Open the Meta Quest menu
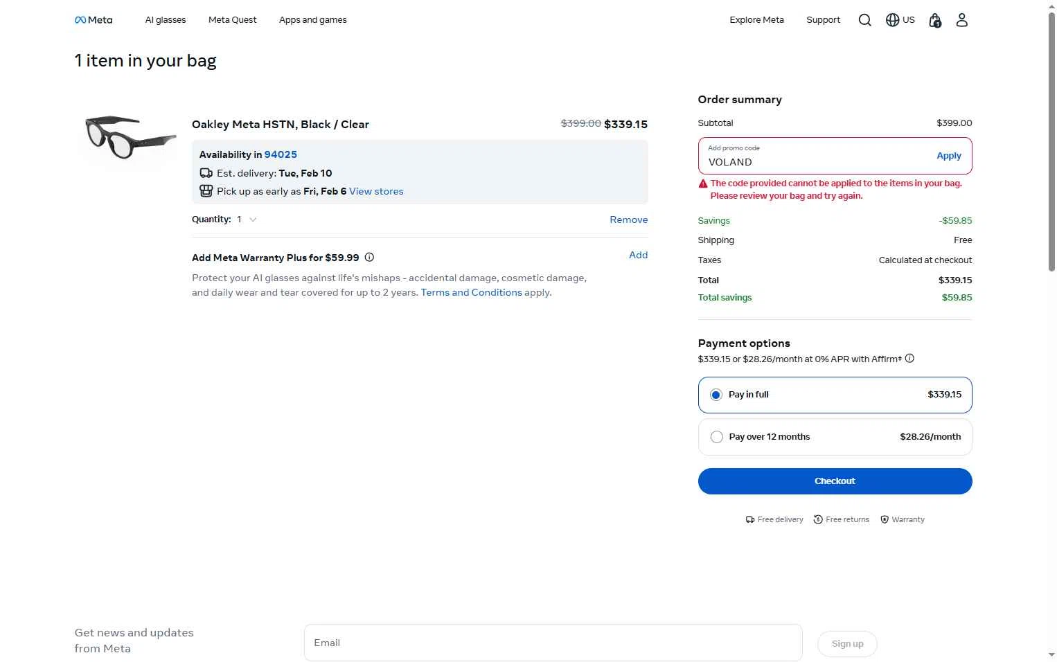 [x=232, y=20]
